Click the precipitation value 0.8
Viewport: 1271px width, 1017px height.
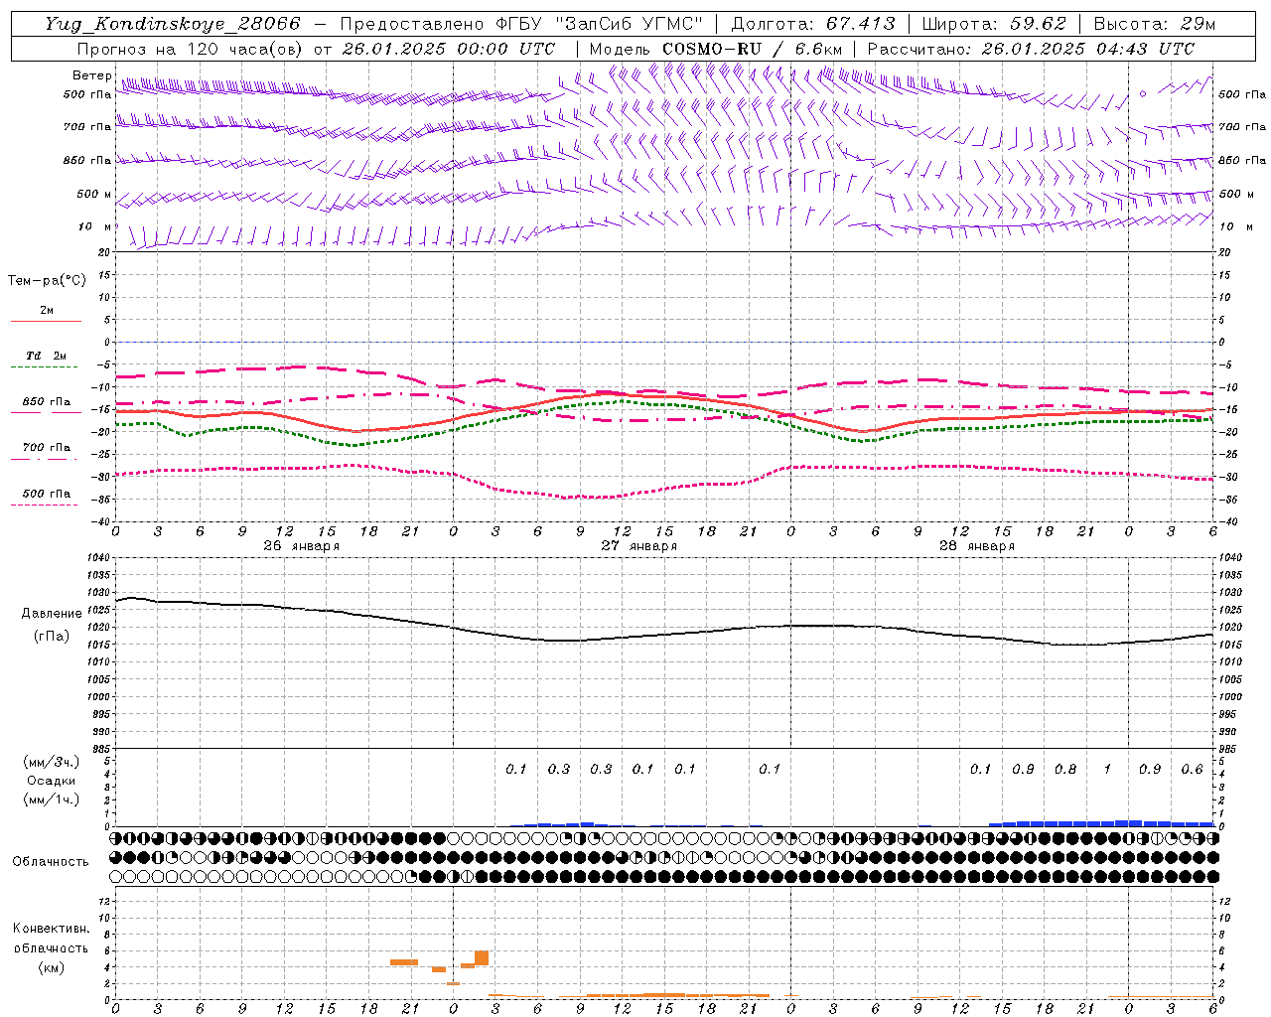click(1064, 769)
